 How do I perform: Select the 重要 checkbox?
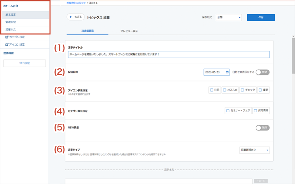(x=260, y=90)
